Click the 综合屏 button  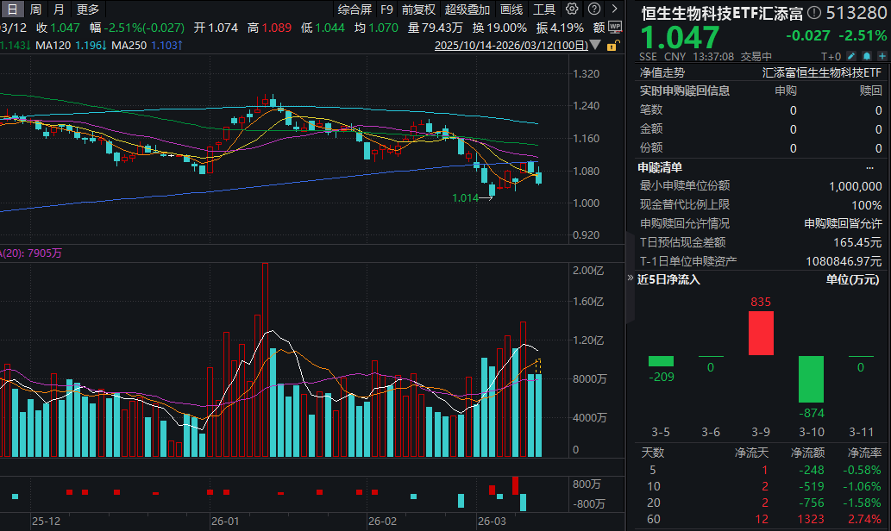coord(355,10)
